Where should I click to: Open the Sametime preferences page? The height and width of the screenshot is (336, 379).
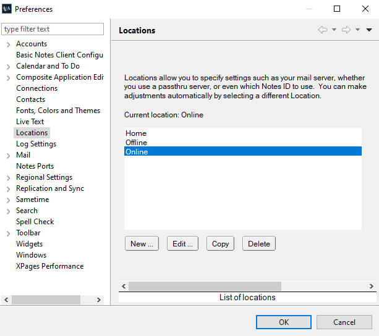(32, 199)
